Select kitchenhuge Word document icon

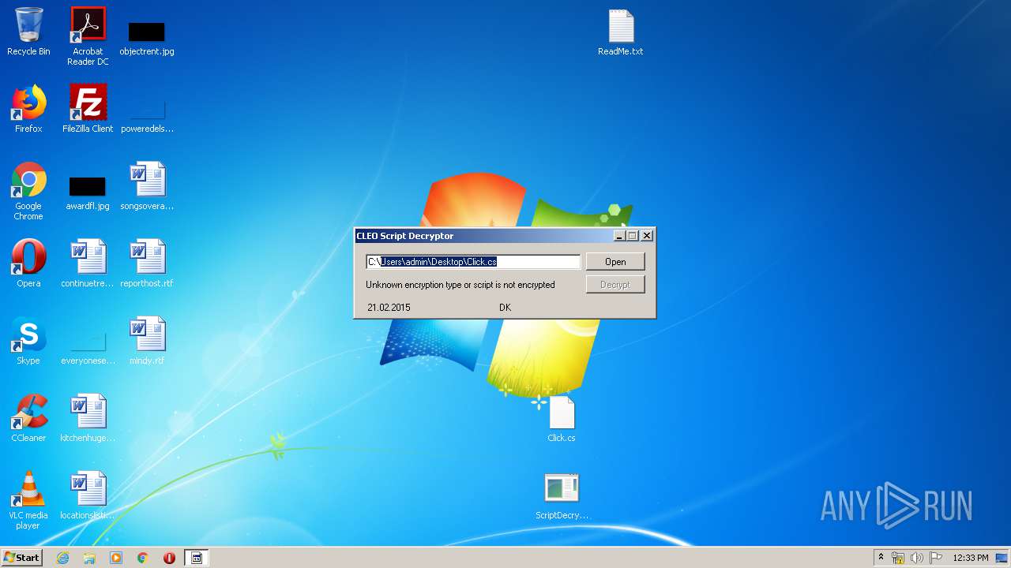click(88, 418)
